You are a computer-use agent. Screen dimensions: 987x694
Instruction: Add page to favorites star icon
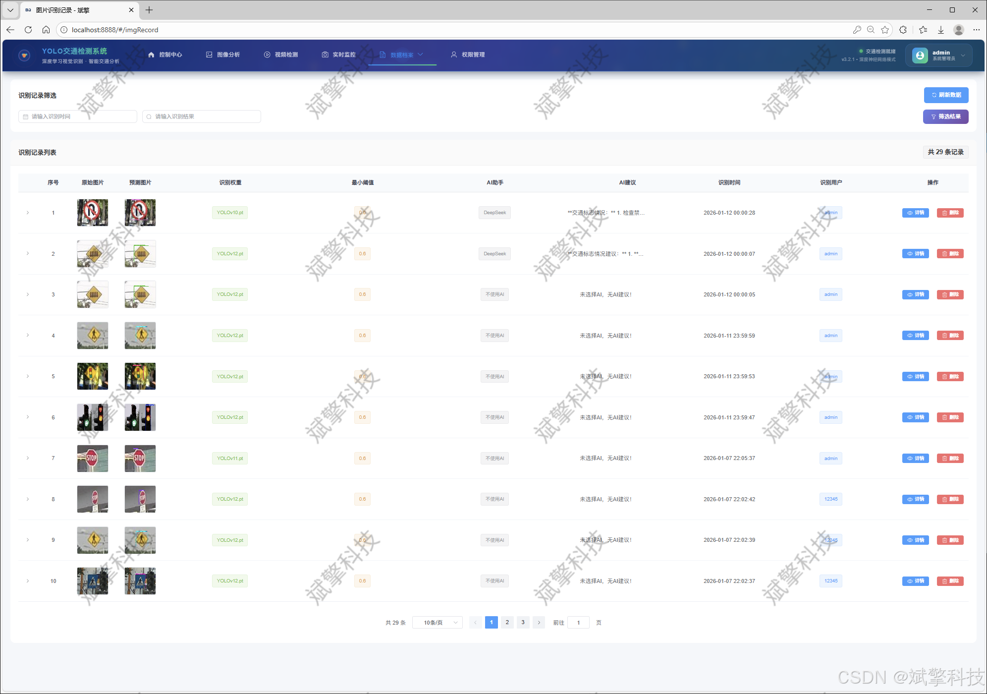[885, 30]
